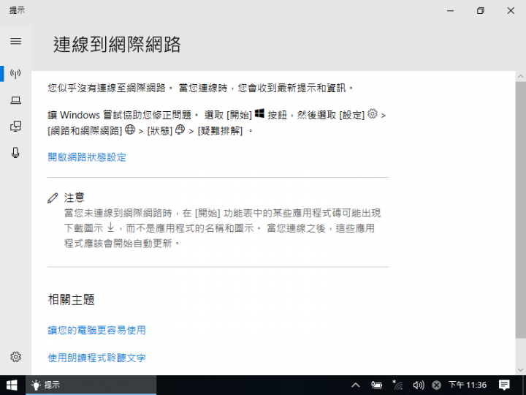Open the Wi-Fi network tray icon
This screenshot has width=526, height=395.
point(397,385)
